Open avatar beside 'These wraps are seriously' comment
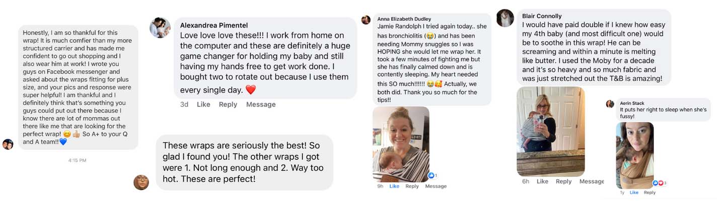Viewport: 725px width, 206px height. [x=141, y=182]
